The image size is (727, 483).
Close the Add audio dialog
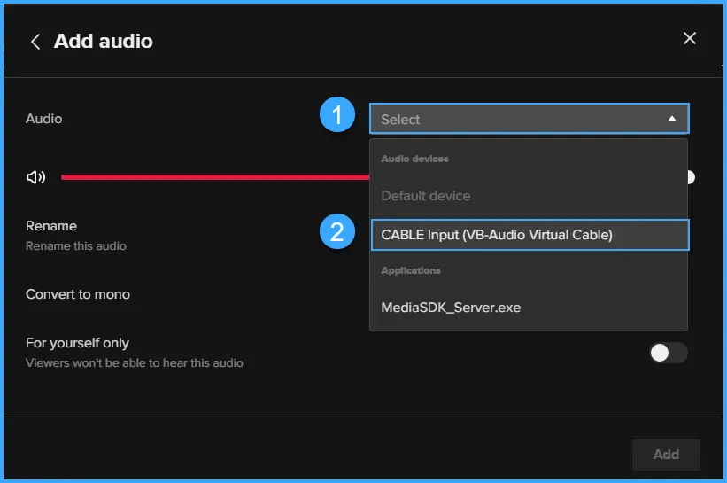tap(690, 38)
